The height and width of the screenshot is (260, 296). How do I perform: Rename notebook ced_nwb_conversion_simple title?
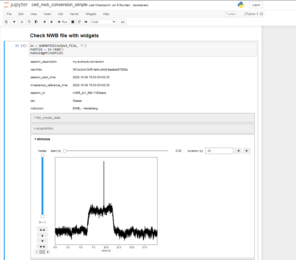point(60,5)
